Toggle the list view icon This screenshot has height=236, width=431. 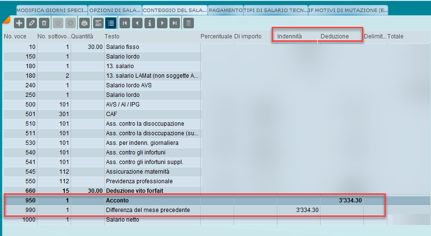pyautogui.click(x=111, y=23)
